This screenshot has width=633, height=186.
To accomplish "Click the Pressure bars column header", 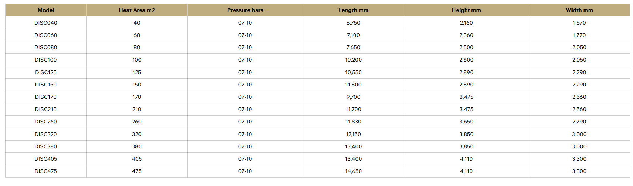I will pyautogui.click(x=245, y=10).
